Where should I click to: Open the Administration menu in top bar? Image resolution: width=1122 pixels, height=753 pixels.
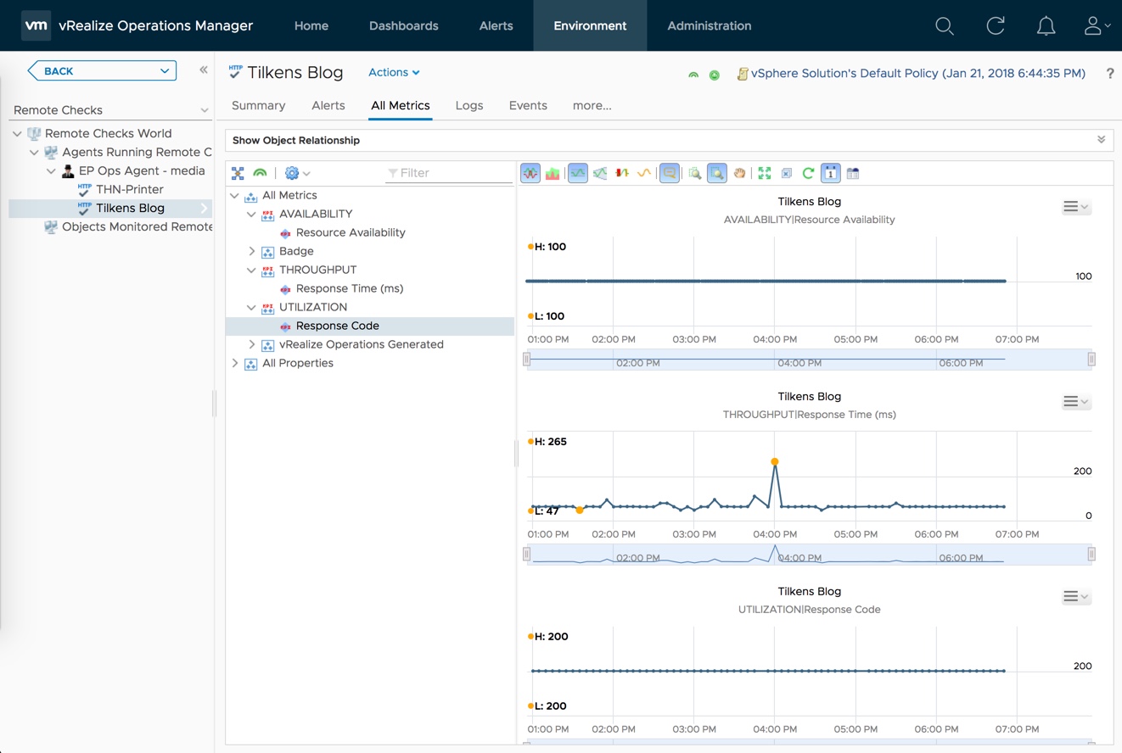click(709, 26)
